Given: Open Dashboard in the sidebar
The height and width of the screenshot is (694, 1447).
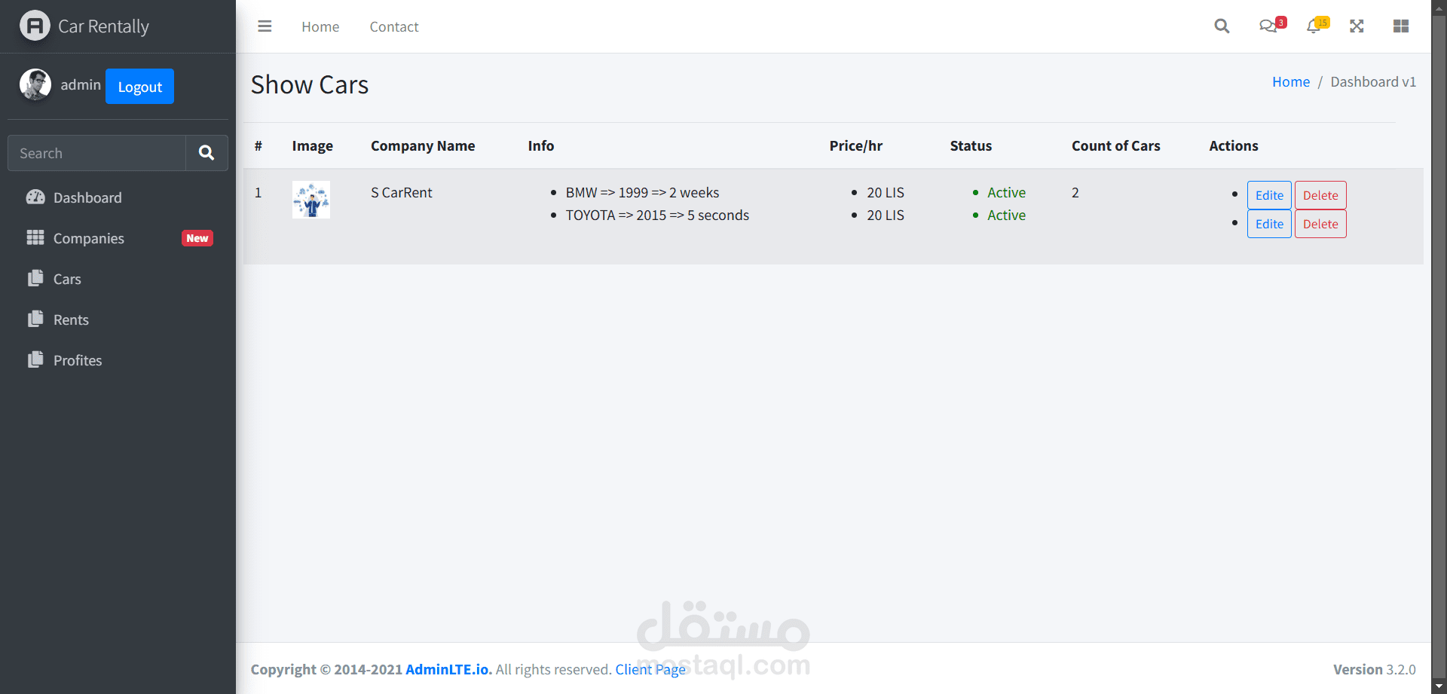Looking at the screenshot, I should 118,197.
